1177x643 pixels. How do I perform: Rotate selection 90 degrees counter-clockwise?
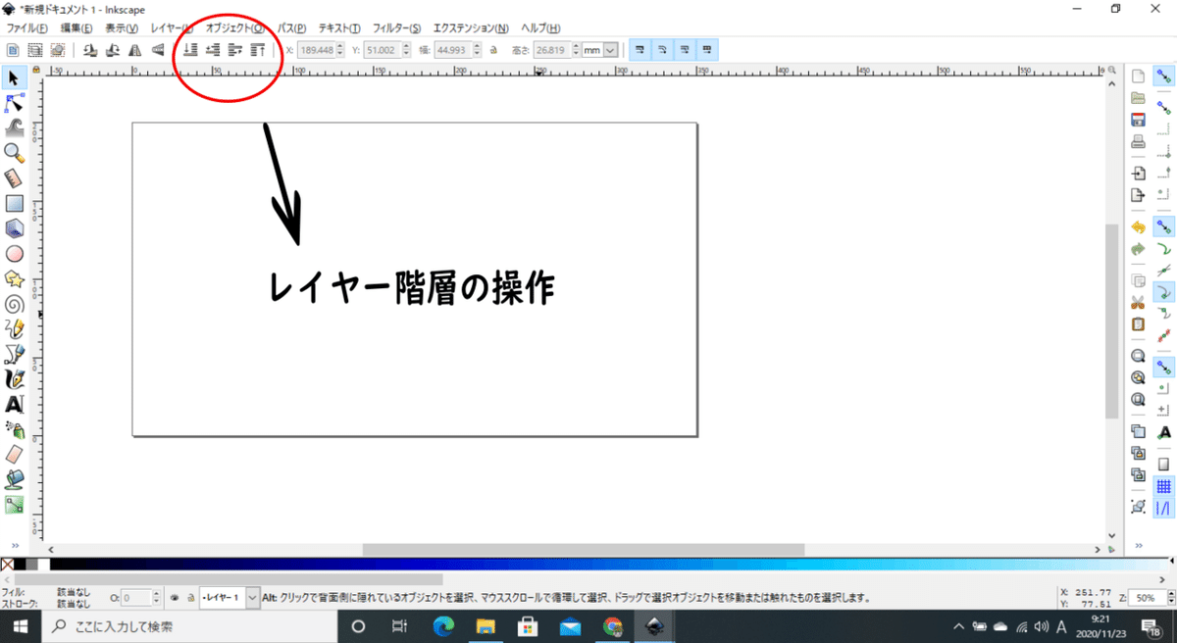click(x=90, y=49)
